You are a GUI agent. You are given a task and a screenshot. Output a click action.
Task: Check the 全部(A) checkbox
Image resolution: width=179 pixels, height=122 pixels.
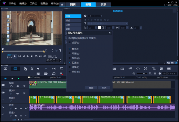[69, 43]
